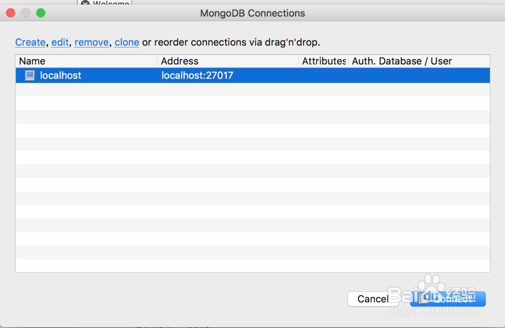505x328 pixels.
Task: Click the remove connection link
Action: coord(91,42)
